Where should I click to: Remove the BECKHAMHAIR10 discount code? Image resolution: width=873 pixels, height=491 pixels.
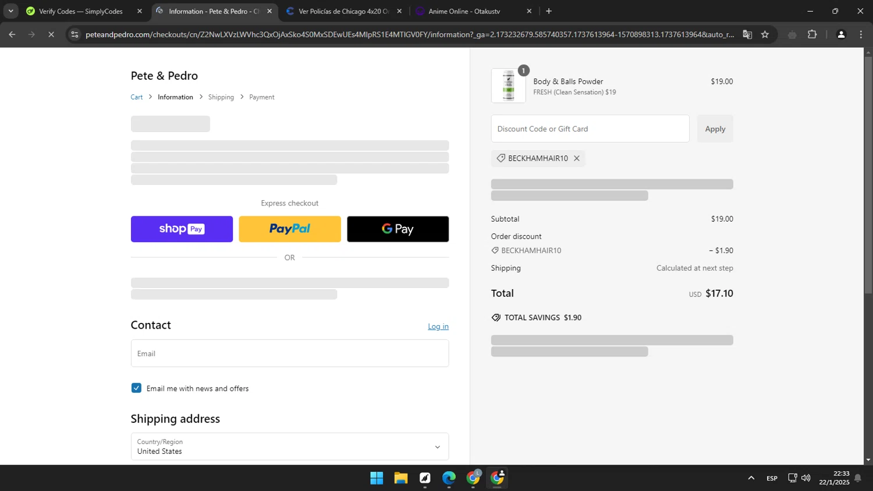577,158
